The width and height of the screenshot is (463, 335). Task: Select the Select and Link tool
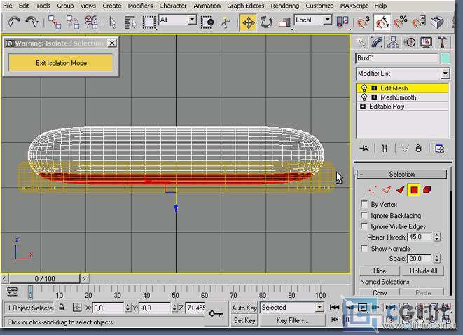(55, 22)
